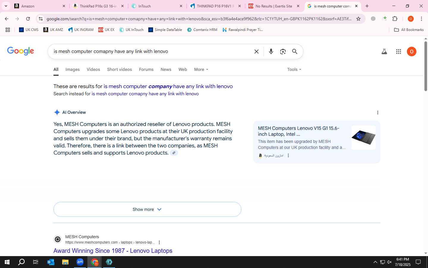Open the tab search dropdown arrow
428x268 pixels.
point(6,6)
